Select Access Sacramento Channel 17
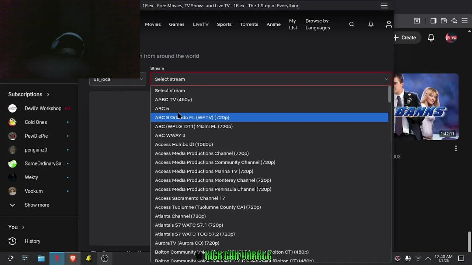The image size is (472, 265). pos(269,198)
